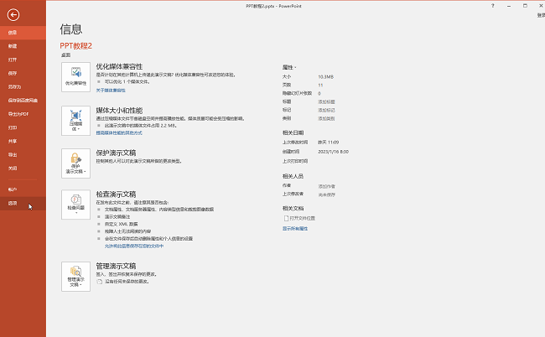Click the 媒体大小和性能 heading

pyautogui.click(x=119, y=111)
